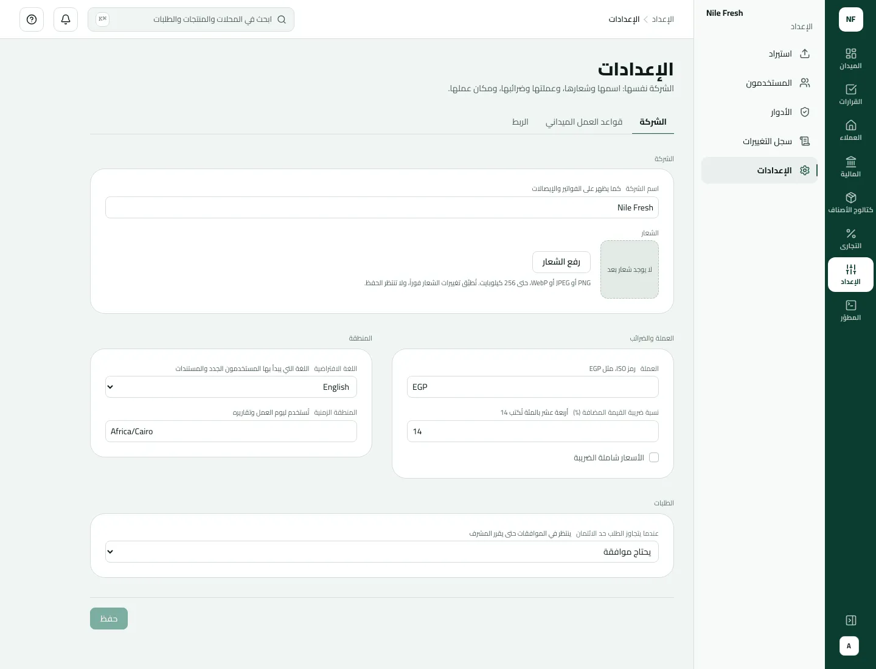Open the help question mark icon

point(32,19)
